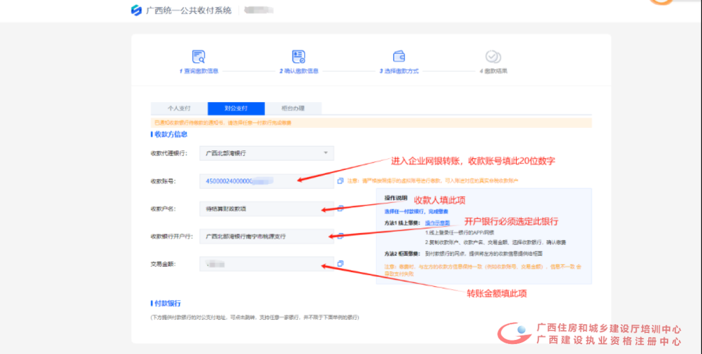This screenshot has height=354, width=702.
Task: Open the 柜台办理 tab
Action: click(x=292, y=108)
